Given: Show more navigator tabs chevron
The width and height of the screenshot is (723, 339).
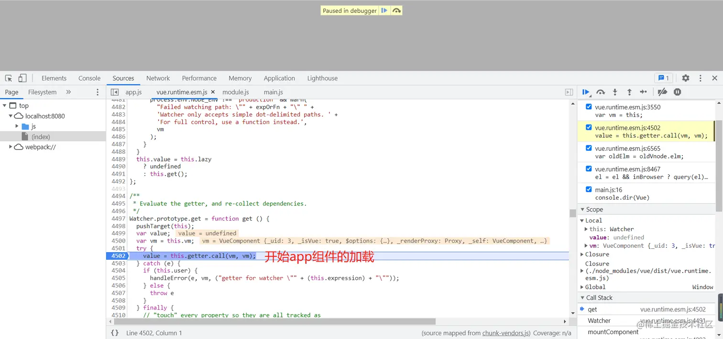Looking at the screenshot, I should coord(68,92).
